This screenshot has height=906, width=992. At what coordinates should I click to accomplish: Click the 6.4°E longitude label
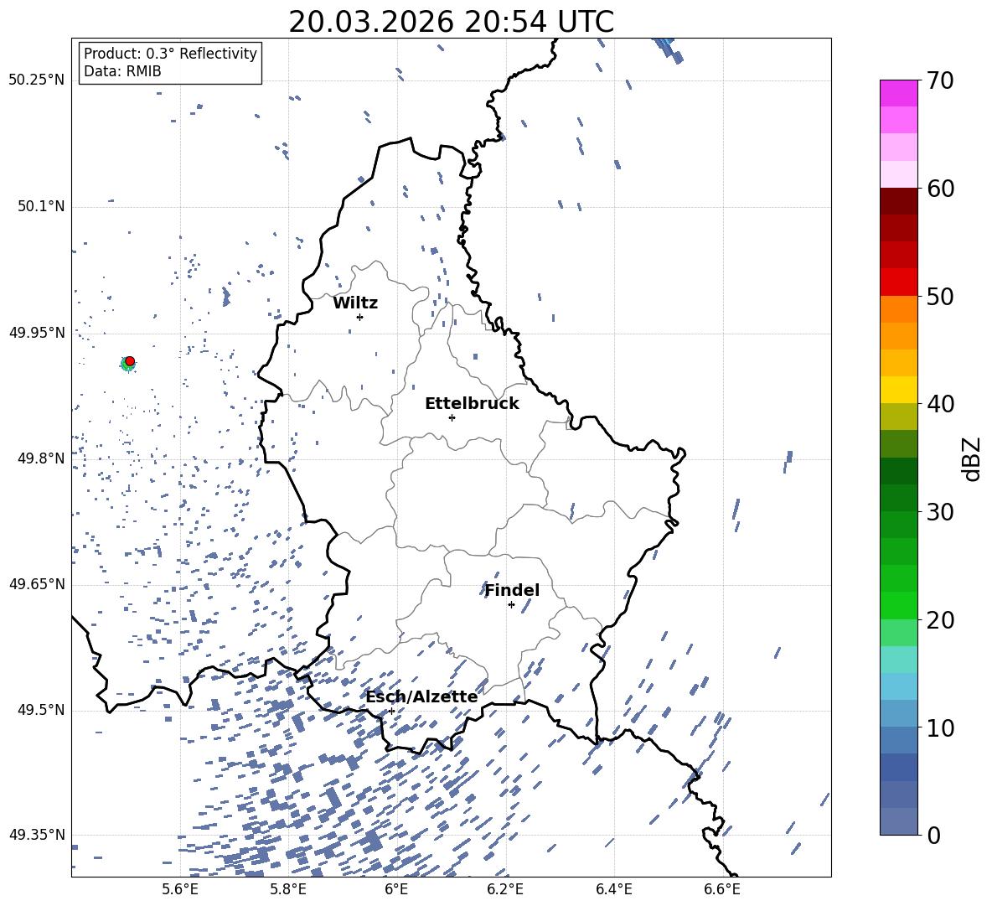pos(613,889)
